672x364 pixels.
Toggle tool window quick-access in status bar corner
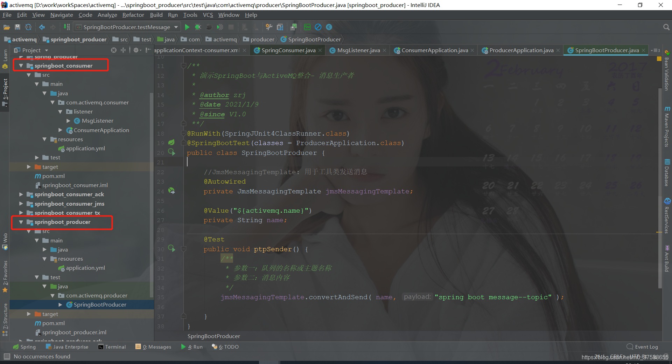coord(7,356)
